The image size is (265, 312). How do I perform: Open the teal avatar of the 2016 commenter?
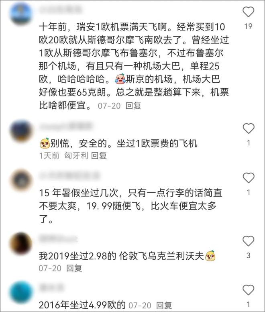[21, 292]
